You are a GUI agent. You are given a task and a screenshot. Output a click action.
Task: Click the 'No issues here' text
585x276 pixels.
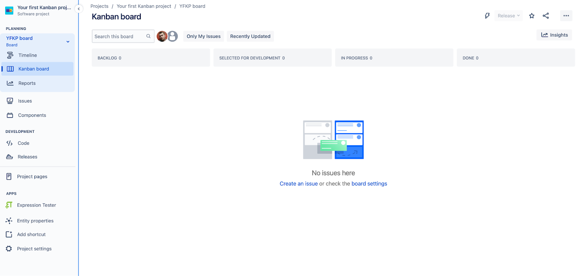click(333, 173)
